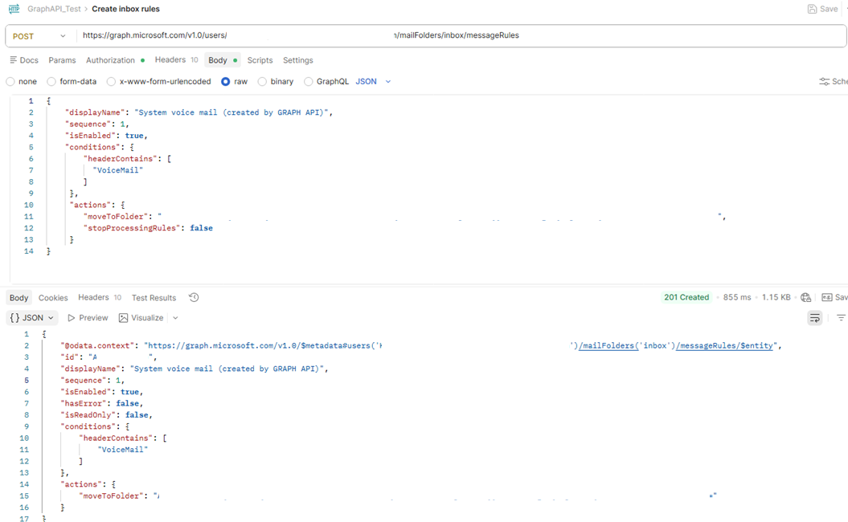The height and width of the screenshot is (522, 848).
Task: Open response Headers 10 tab
Action: [100, 297]
